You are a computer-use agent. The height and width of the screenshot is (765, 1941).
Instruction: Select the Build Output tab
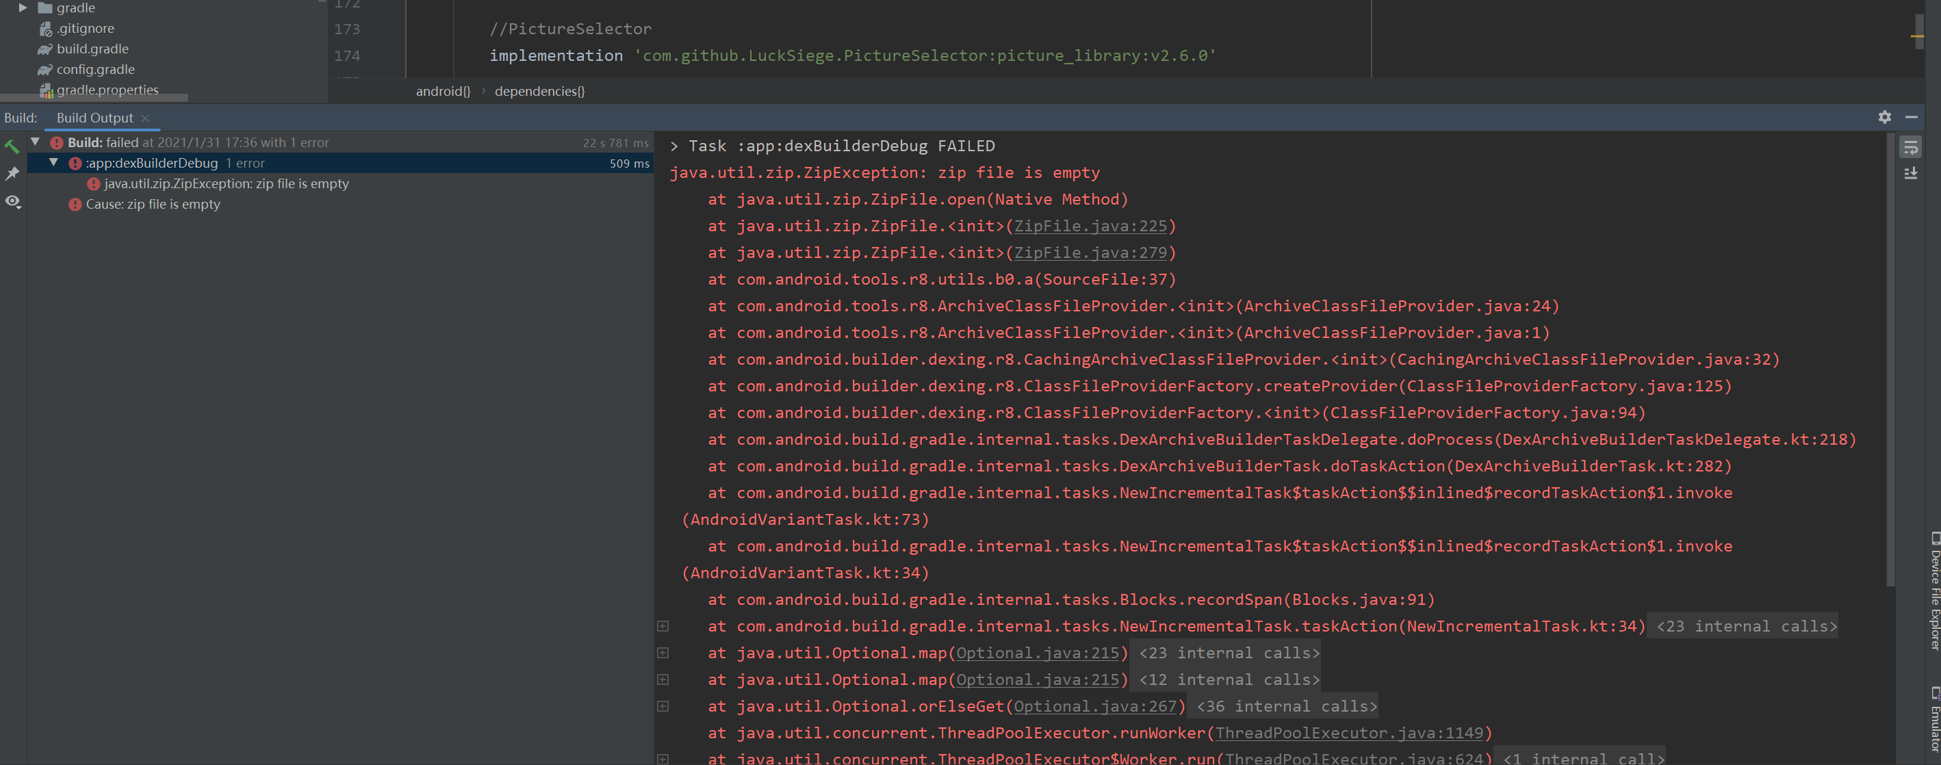(94, 118)
